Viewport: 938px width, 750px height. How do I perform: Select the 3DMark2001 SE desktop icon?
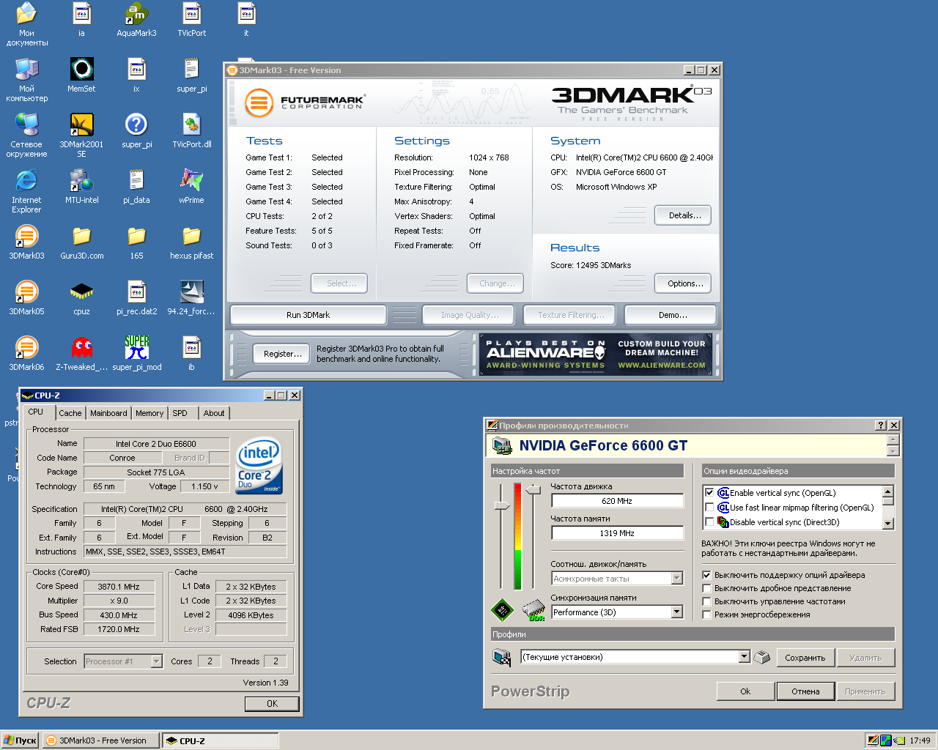[x=81, y=135]
